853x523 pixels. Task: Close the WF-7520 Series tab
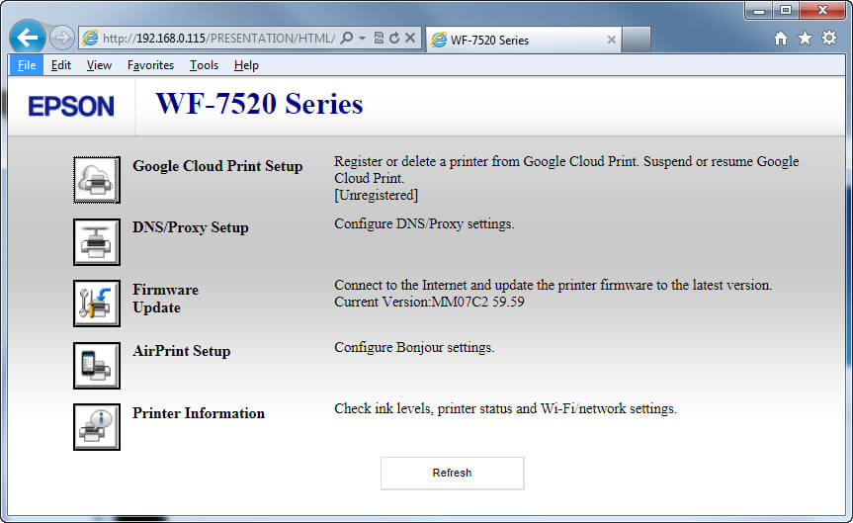tap(612, 40)
